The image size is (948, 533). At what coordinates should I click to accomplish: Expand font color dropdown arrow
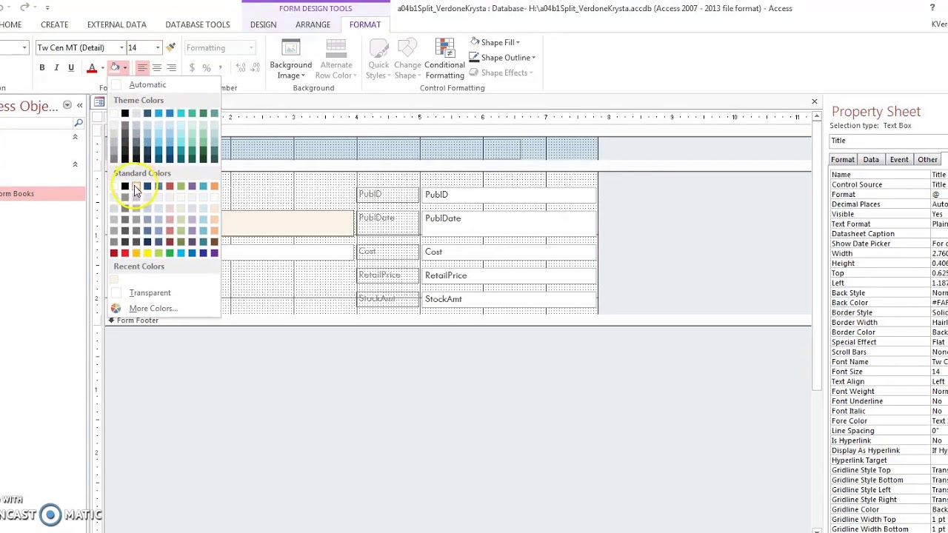coord(102,68)
